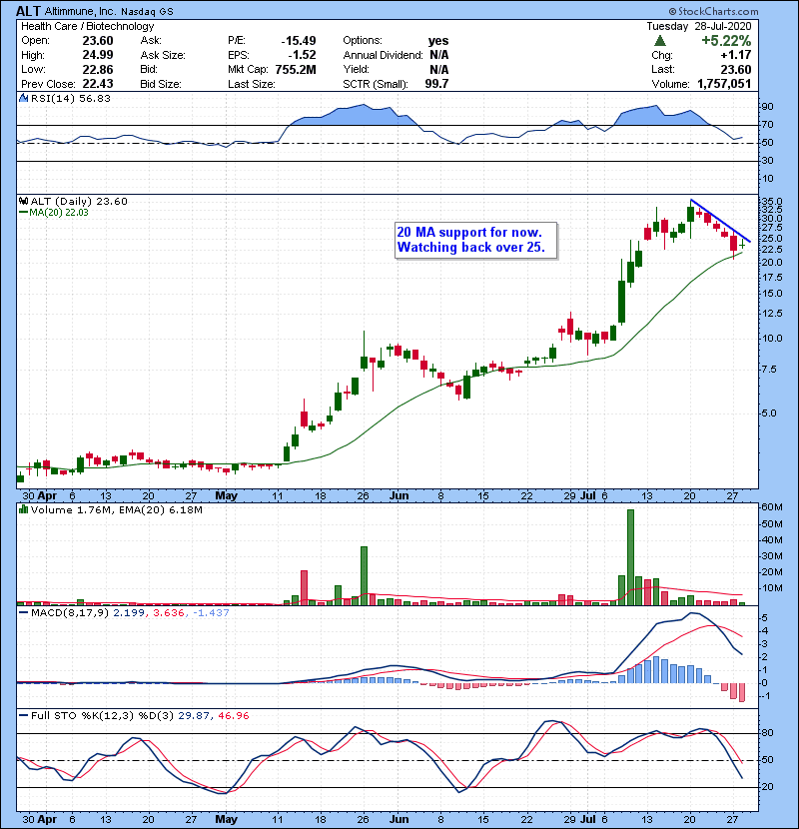The width and height of the screenshot is (799, 829).
Task: Click the ALT (Daily) 23.60 chart label
Action: coord(79,201)
